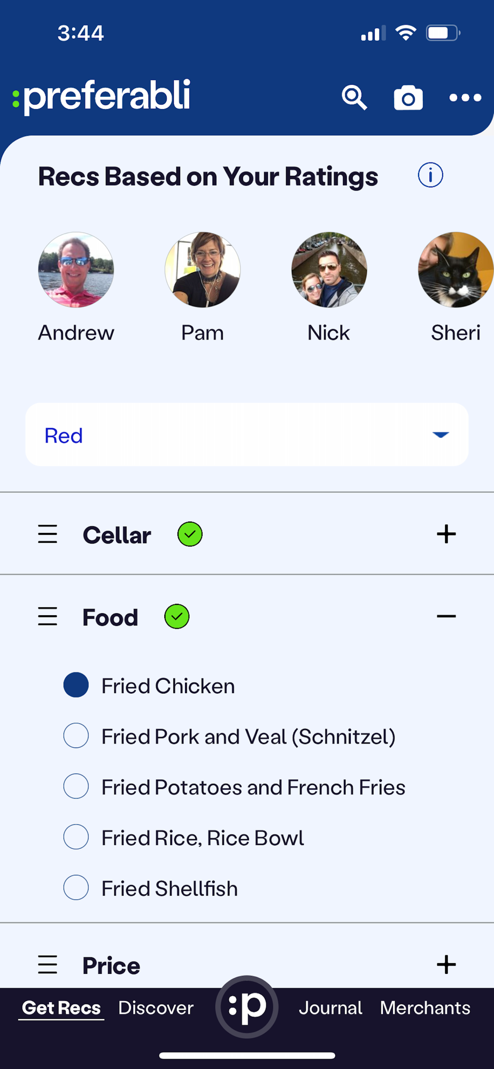The height and width of the screenshot is (1069, 494).
Task: Select Andrew's profile photo
Action: (76, 269)
